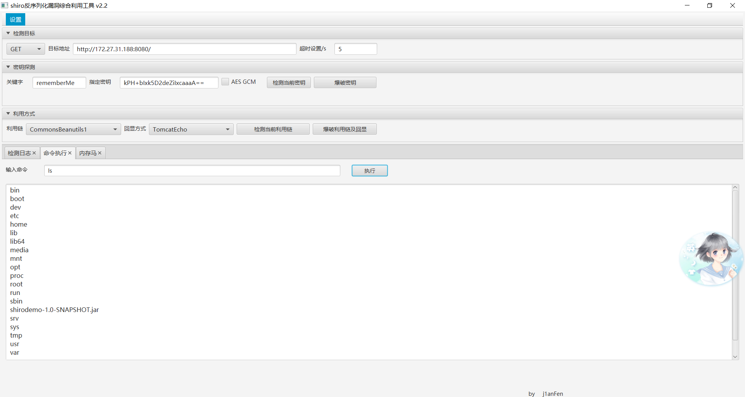The height and width of the screenshot is (397, 745).
Task: Collapse the 密钥探测 section
Action: click(8, 67)
